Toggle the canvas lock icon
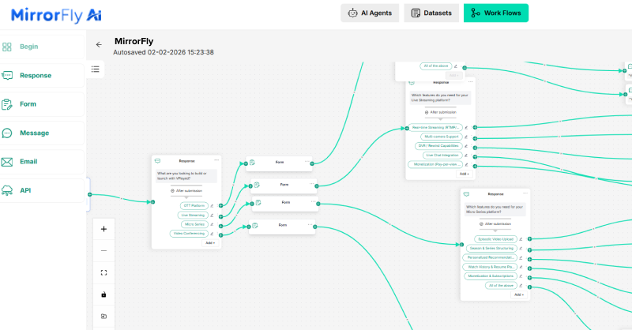 (103, 294)
